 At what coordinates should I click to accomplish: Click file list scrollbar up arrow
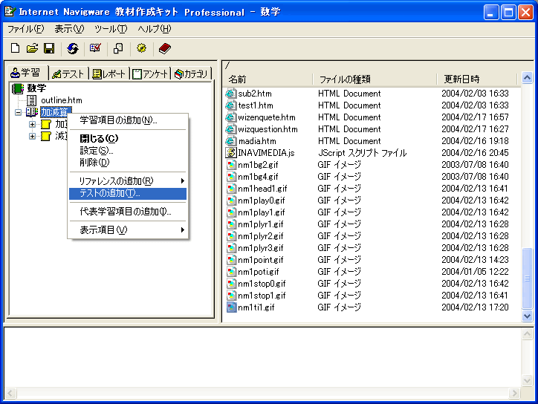click(x=527, y=77)
